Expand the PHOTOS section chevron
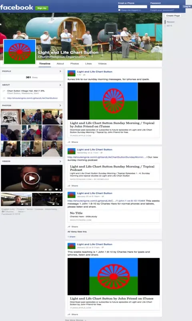 pyautogui.click(x=60, y=106)
